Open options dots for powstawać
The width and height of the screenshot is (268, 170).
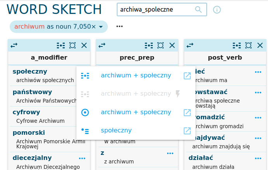point(258,93)
